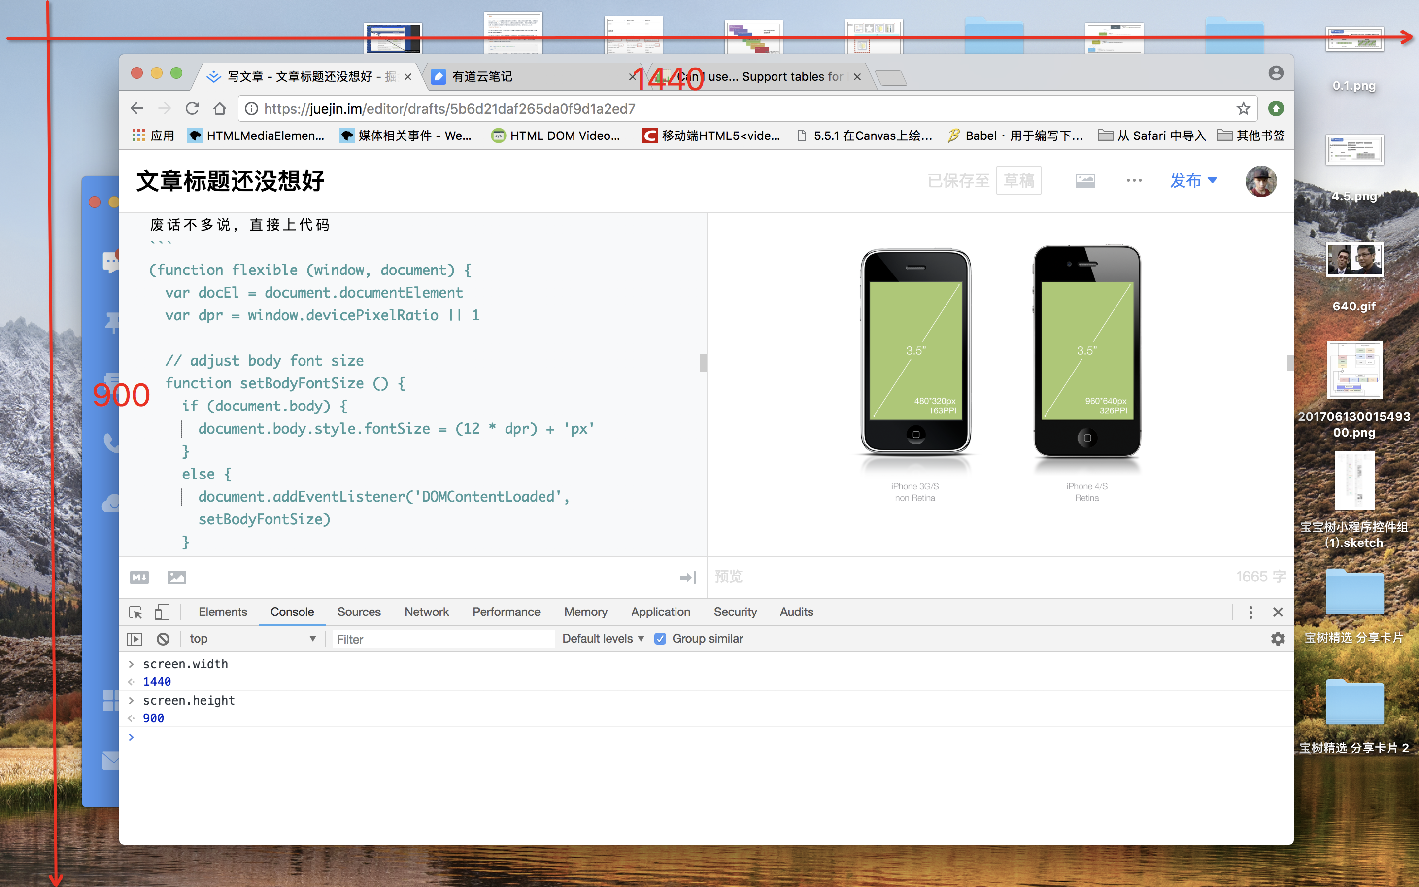
Task: Click the article title 文章标题还没想好
Action: 231,181
